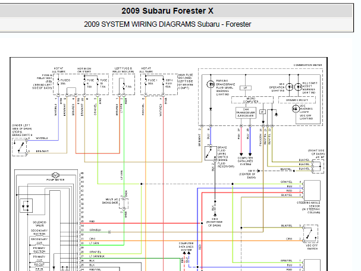Click the "RED/YEL" wire label
The height and width of the screenshot is (271, 361).
coord(95,269)
